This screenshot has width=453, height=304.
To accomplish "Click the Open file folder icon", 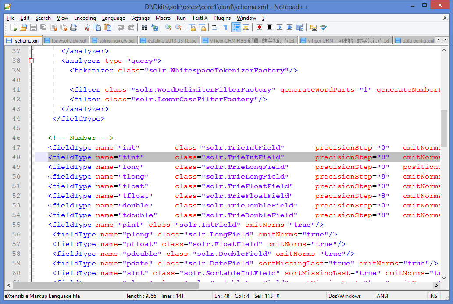I will 23,28.
